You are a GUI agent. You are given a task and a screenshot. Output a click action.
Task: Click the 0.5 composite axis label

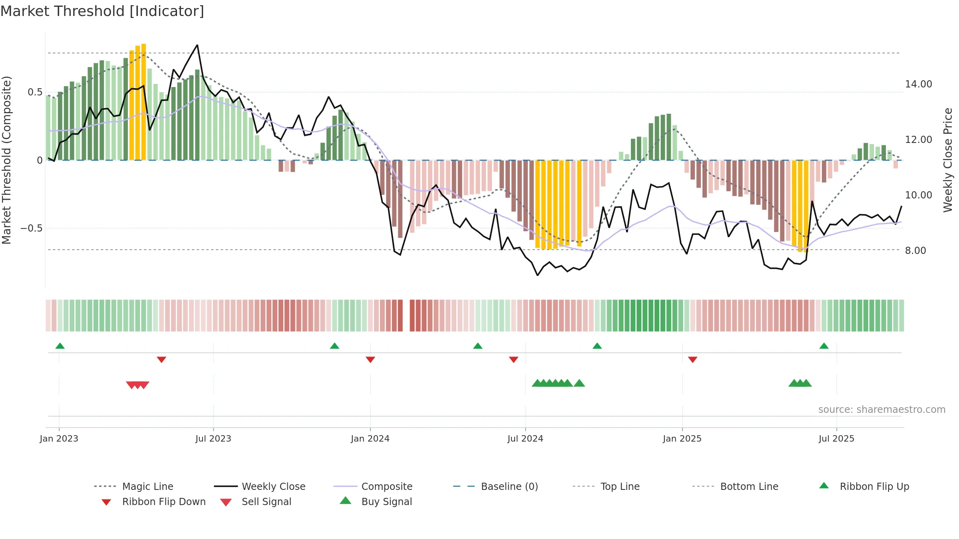click(35, 92)
